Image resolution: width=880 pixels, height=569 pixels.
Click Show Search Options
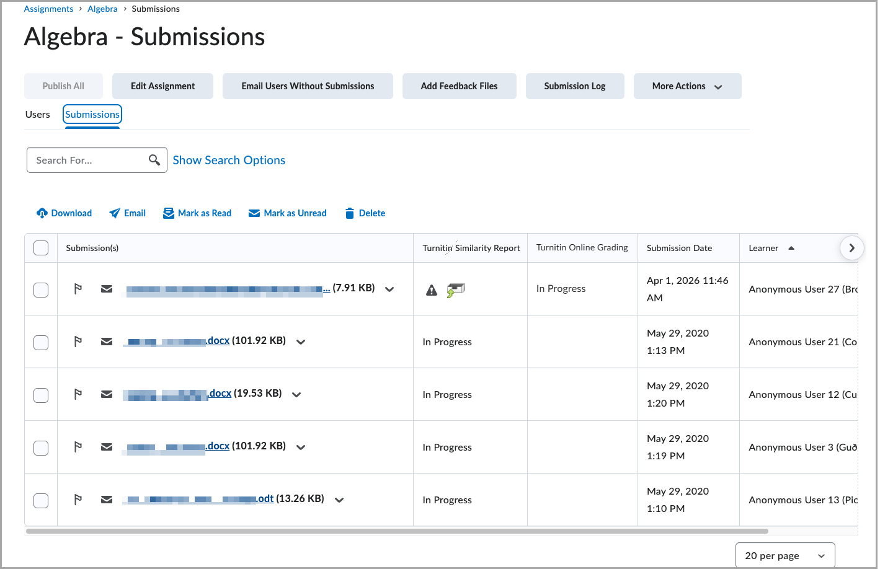(229, 160)
